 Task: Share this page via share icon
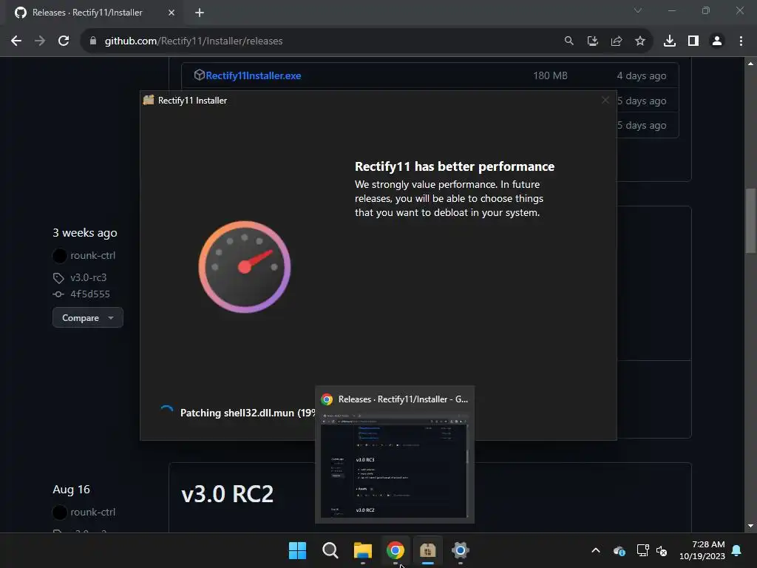[616, 41]
